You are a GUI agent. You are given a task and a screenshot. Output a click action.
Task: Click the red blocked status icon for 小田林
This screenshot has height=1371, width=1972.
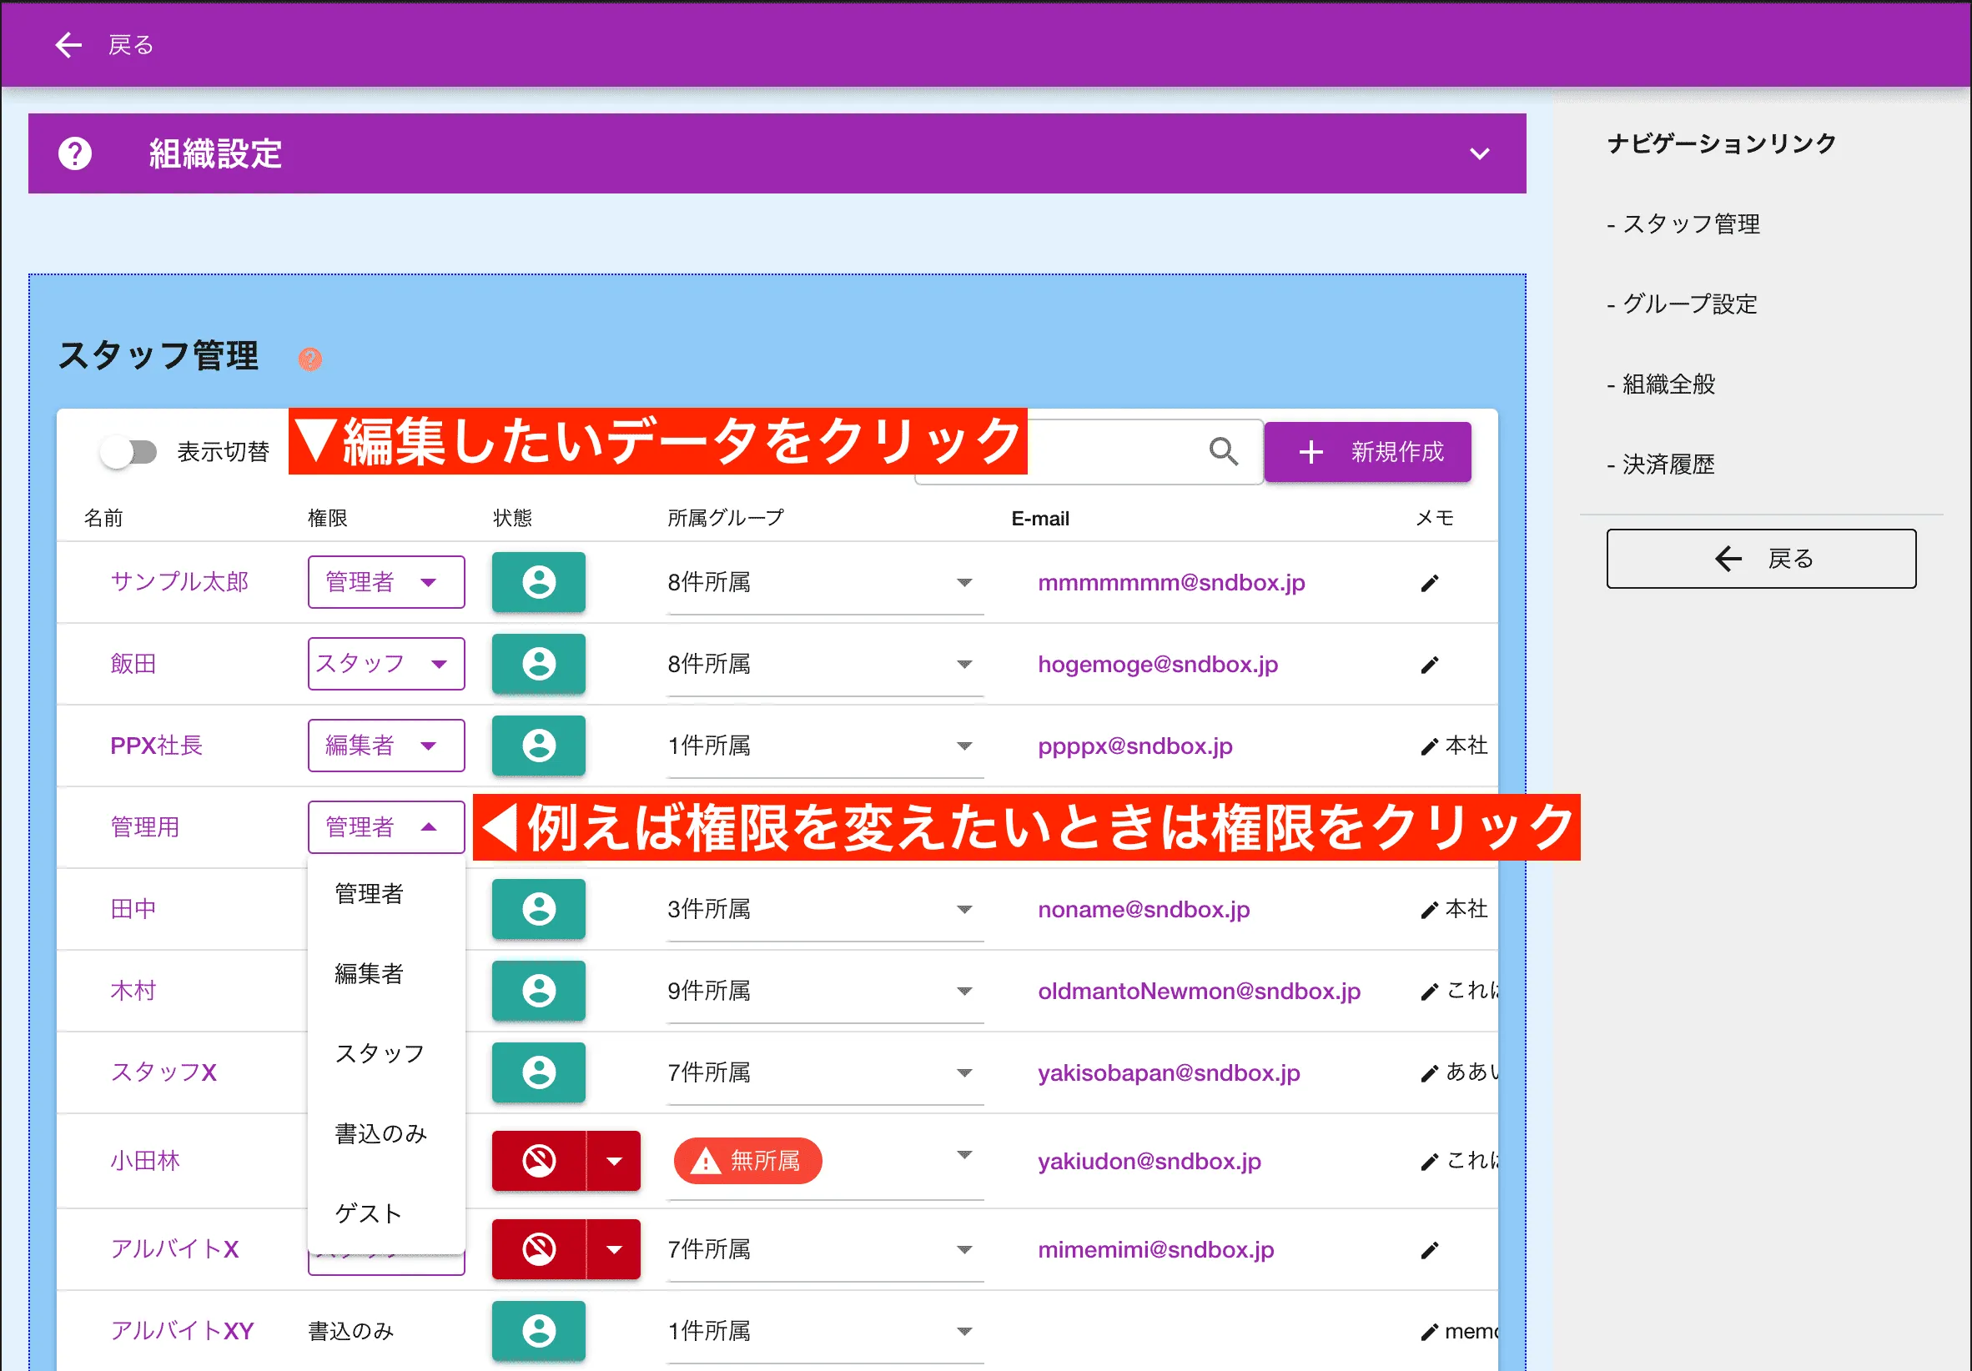click(539, 1161)
